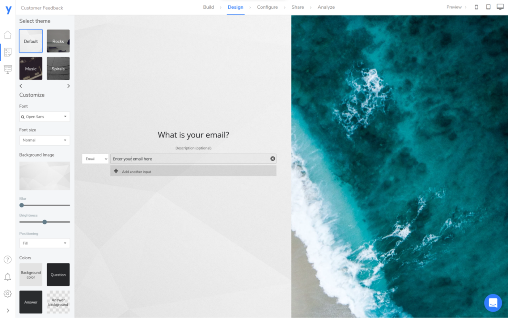Open the Answer background color swatch
508x318 pixels.
coord(58,302)
